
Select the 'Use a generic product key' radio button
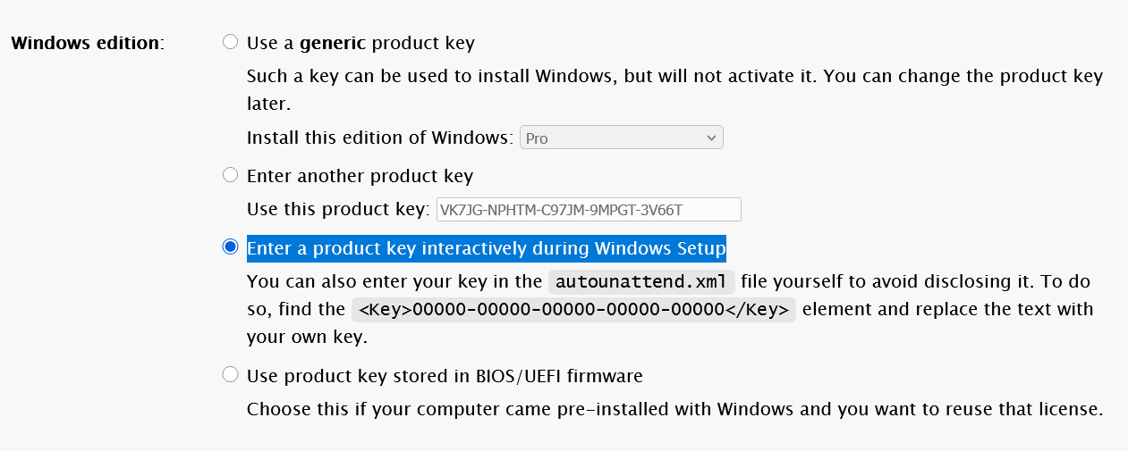pos(231,42)
